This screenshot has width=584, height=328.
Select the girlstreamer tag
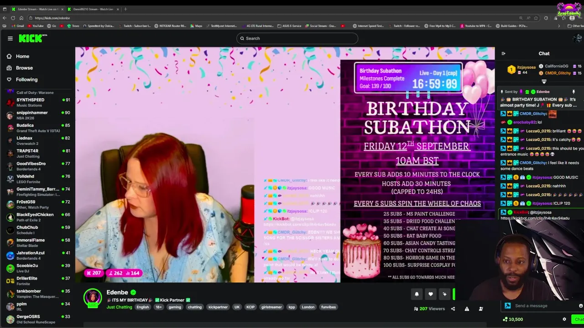pos(271,307)
